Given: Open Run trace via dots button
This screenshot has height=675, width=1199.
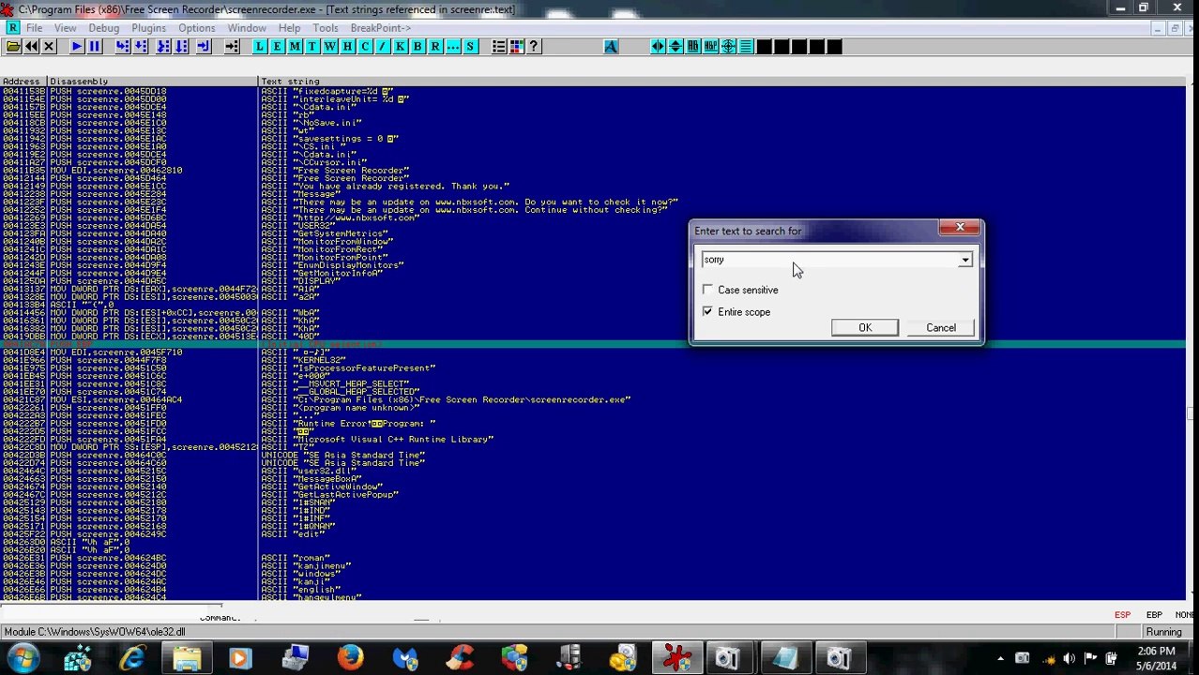Looking at the screenshot, I should click(x=453, y=47).
